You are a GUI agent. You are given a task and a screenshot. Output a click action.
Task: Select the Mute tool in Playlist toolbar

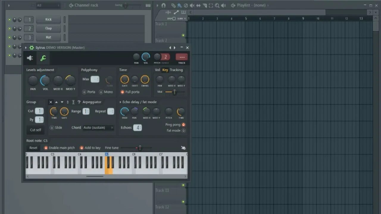pos(192,5)
